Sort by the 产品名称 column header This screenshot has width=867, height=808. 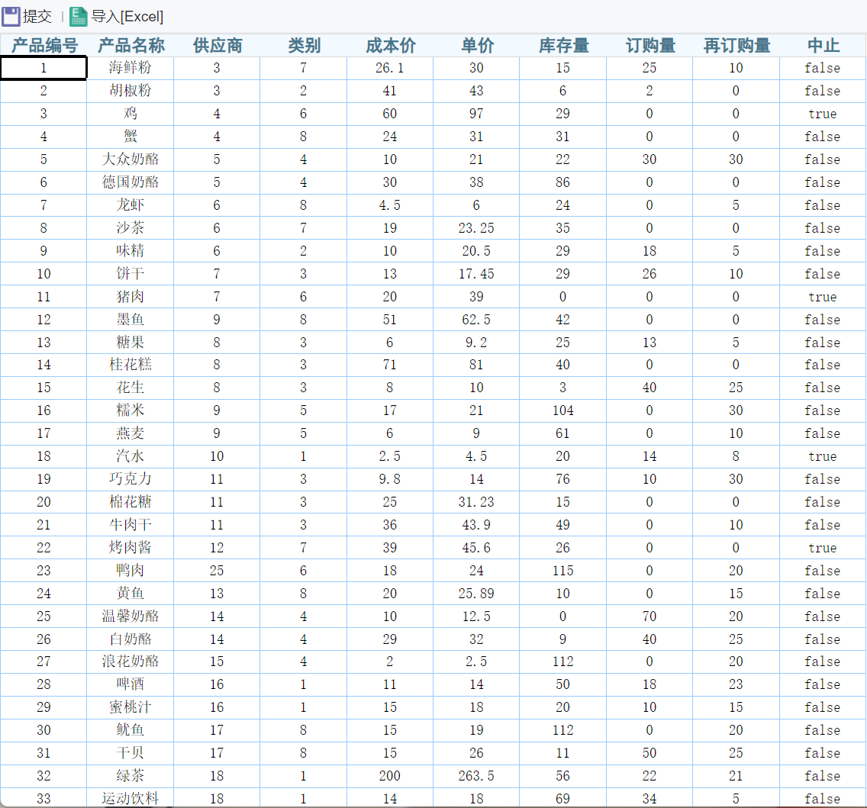pyautogui.click(x=129, y=45)
